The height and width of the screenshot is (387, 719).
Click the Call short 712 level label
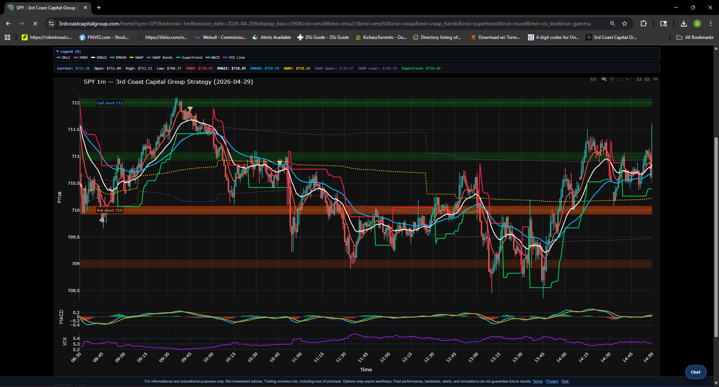coord(110,103)
